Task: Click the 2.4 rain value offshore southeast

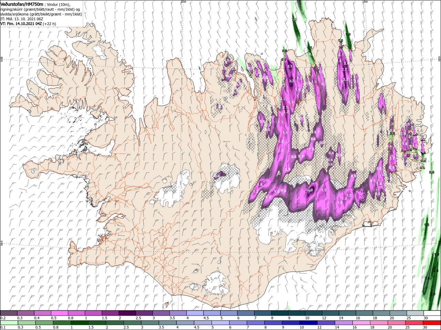Action: pyautogui.click(x=436, y=271)
